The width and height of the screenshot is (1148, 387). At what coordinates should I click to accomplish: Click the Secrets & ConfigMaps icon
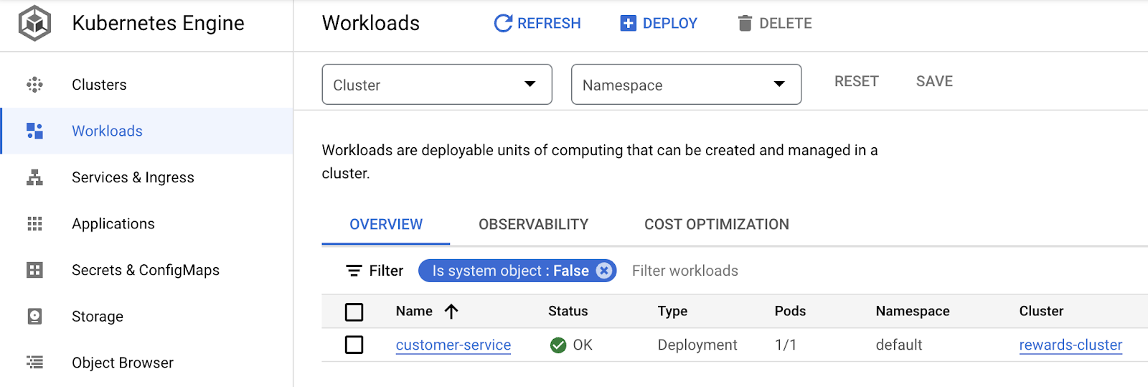(34, 270)
